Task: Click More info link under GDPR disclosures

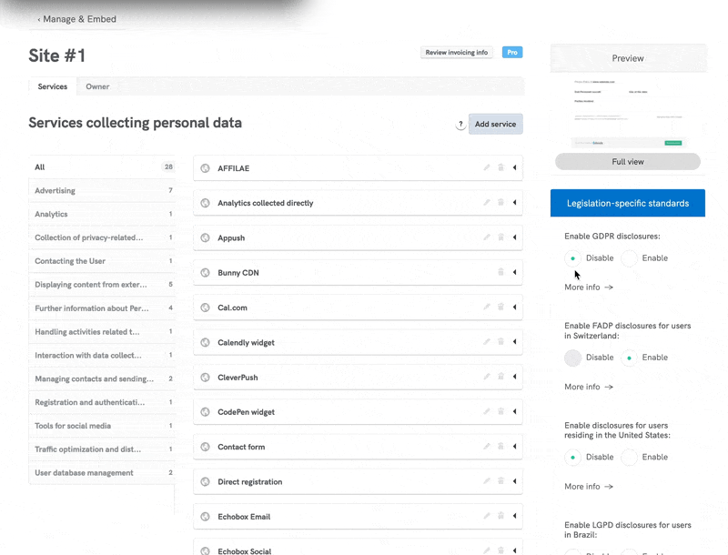Action: pos(589,288)
